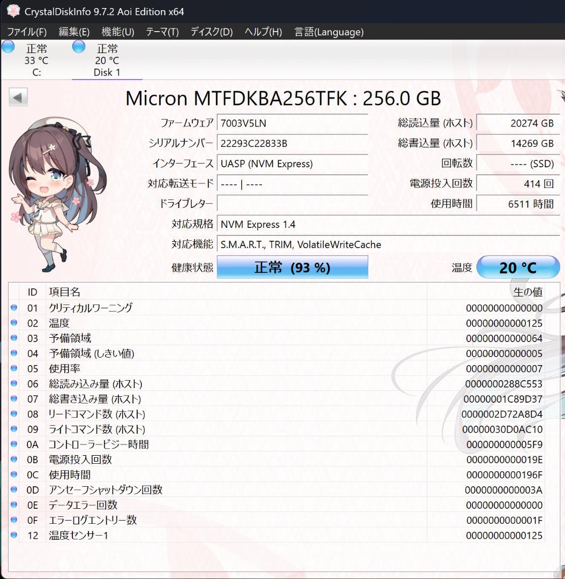Click raw value 0000002D72A8D4

pyautogui.click(x=502, y=414)
